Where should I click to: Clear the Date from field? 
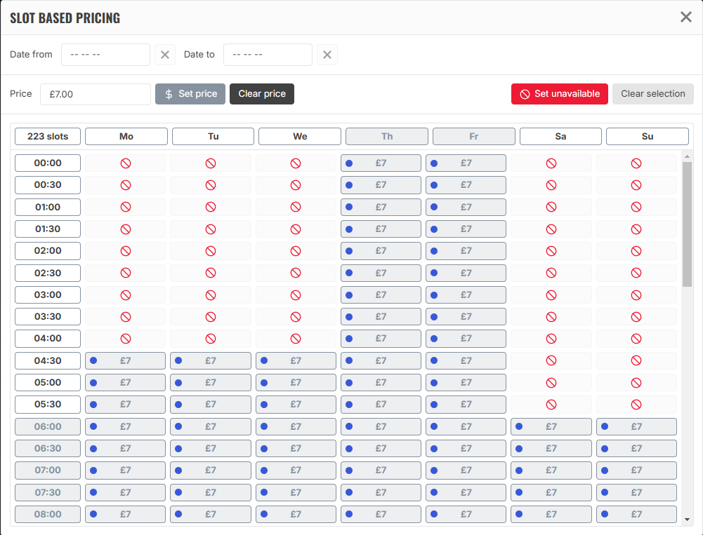point(165,55)
